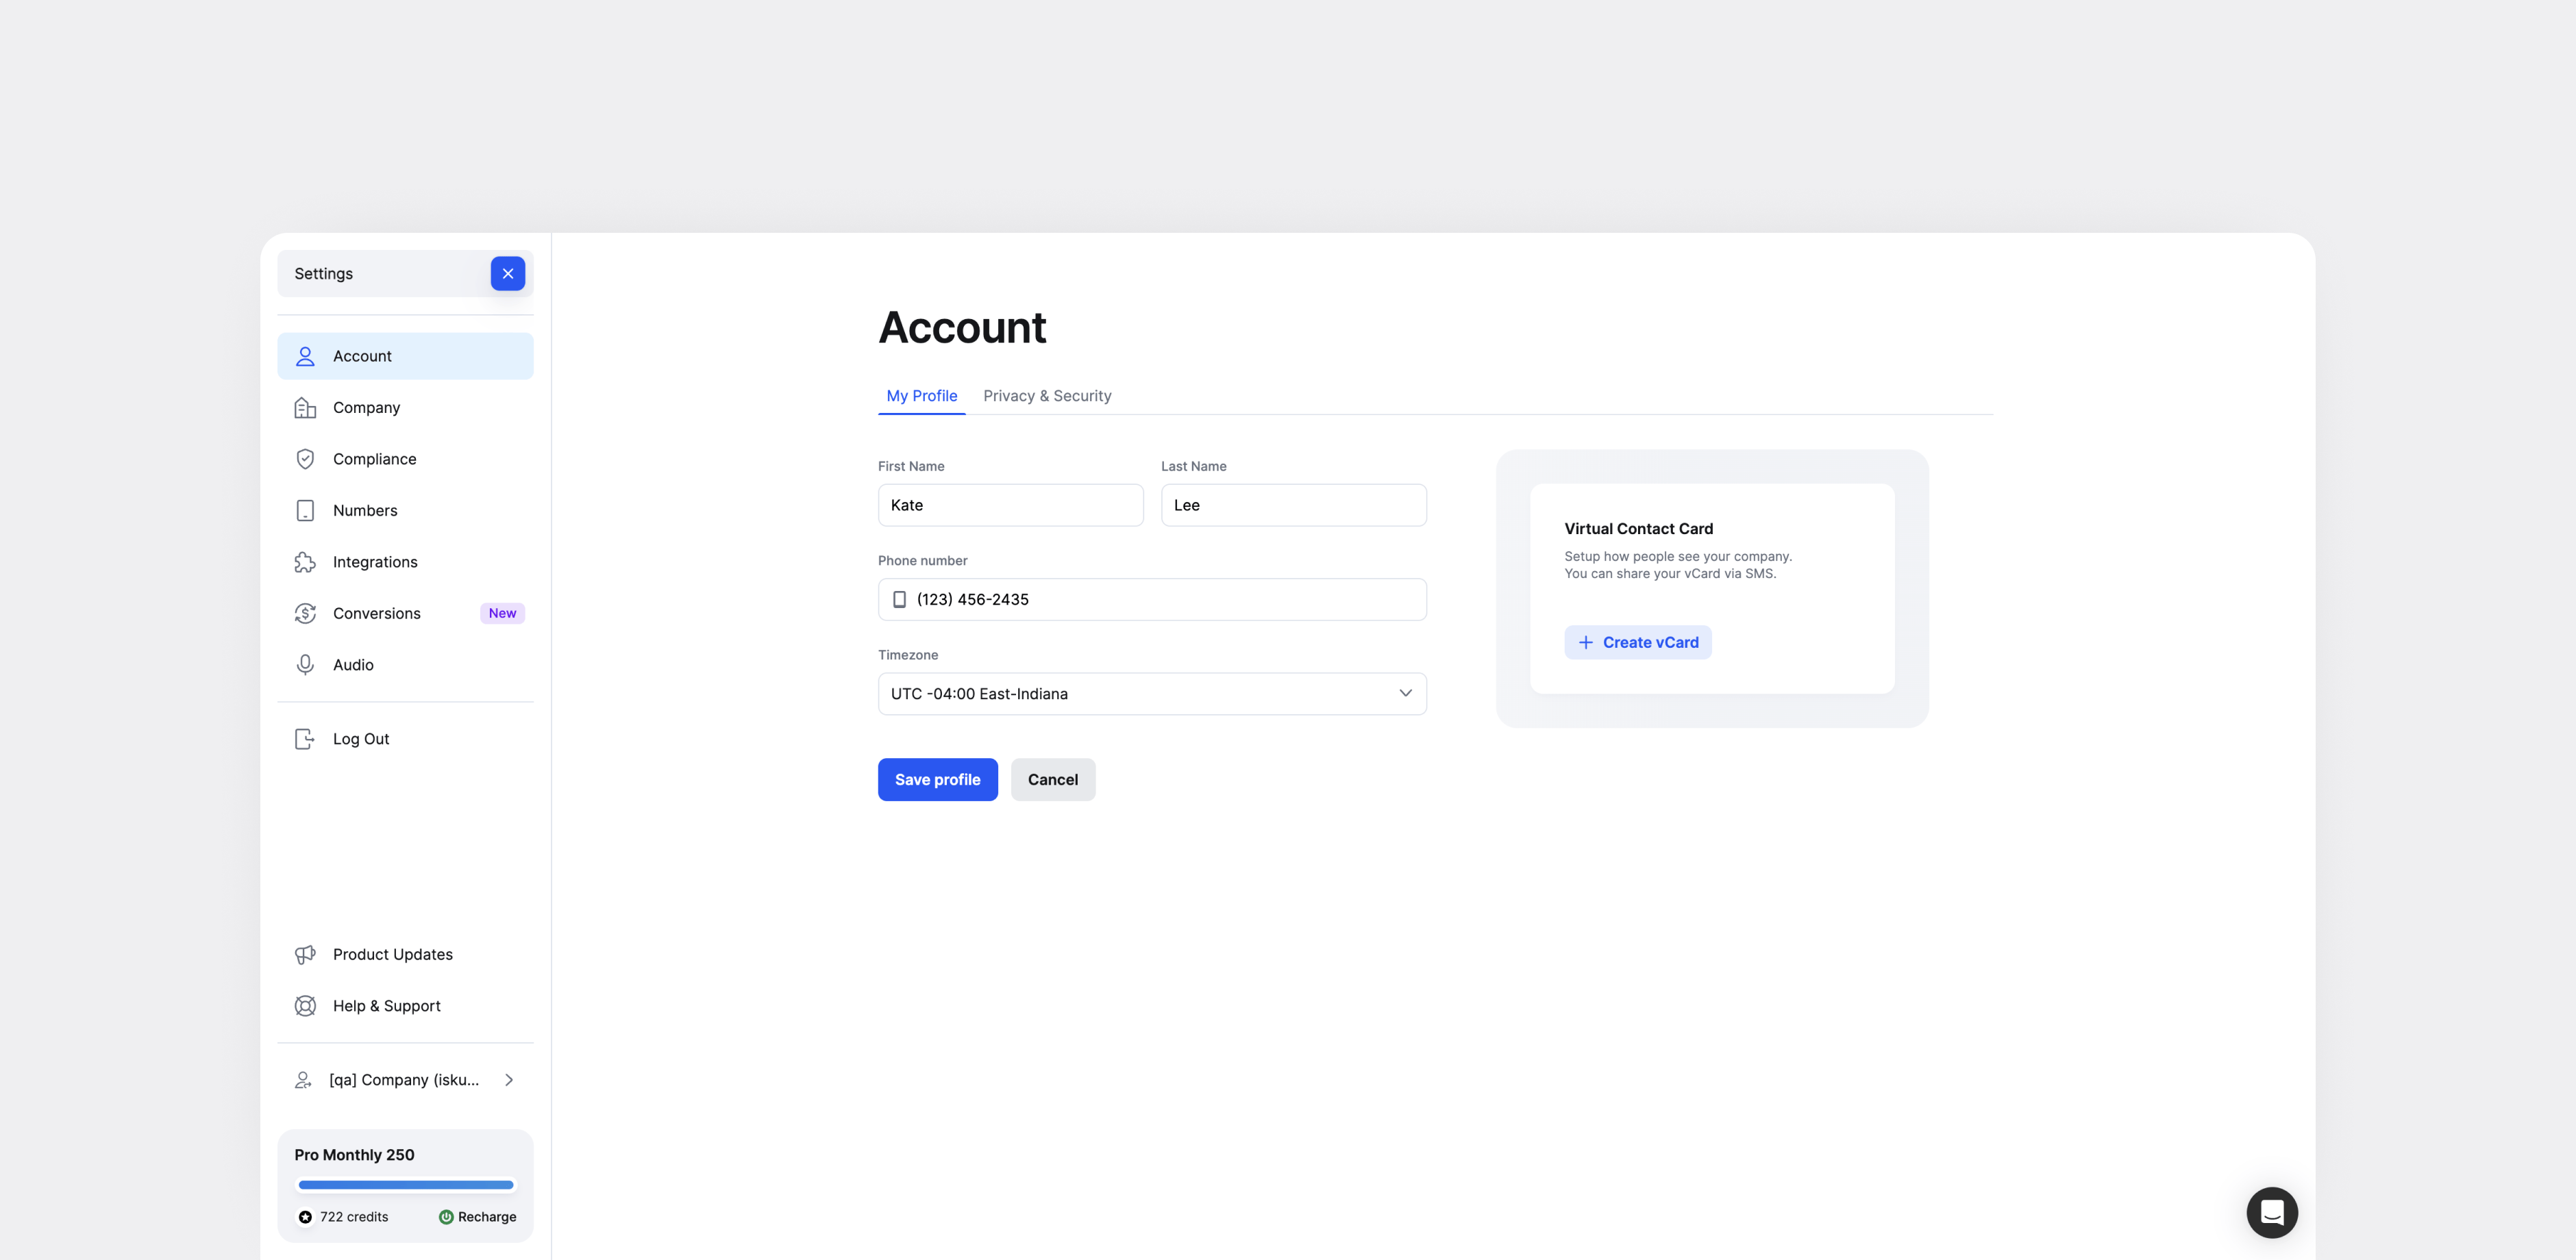
Task: Click the Conversions dollar icon
Action: [x=305, y=614]
